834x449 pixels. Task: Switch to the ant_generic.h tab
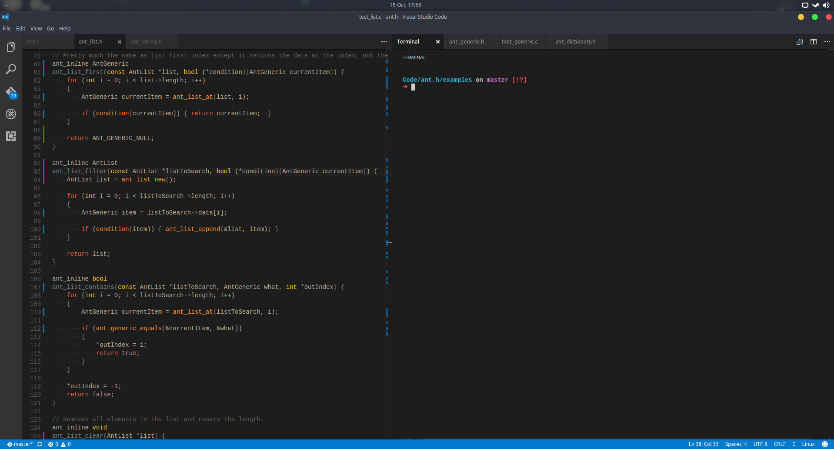[x=470, y=42]
